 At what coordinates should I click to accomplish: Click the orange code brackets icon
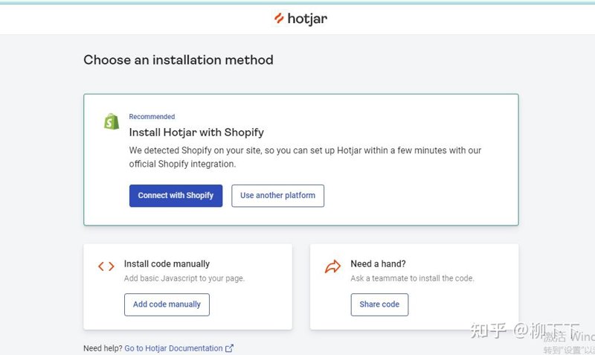106,266
